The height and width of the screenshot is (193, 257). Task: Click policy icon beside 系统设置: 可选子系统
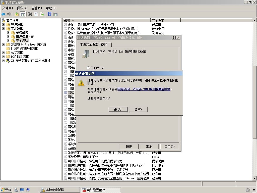(x=66, y=157)
